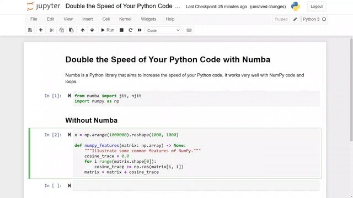Run the empty cell via its run icon
The image size is (353, 198).
pos(69,185)
